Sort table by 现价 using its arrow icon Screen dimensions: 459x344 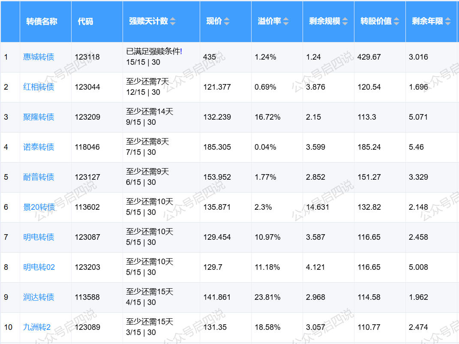[227, 21]
